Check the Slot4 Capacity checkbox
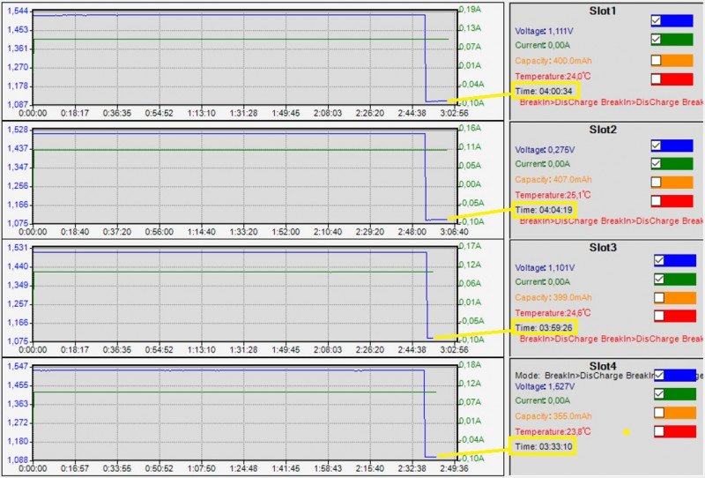 tap(660, 413)
